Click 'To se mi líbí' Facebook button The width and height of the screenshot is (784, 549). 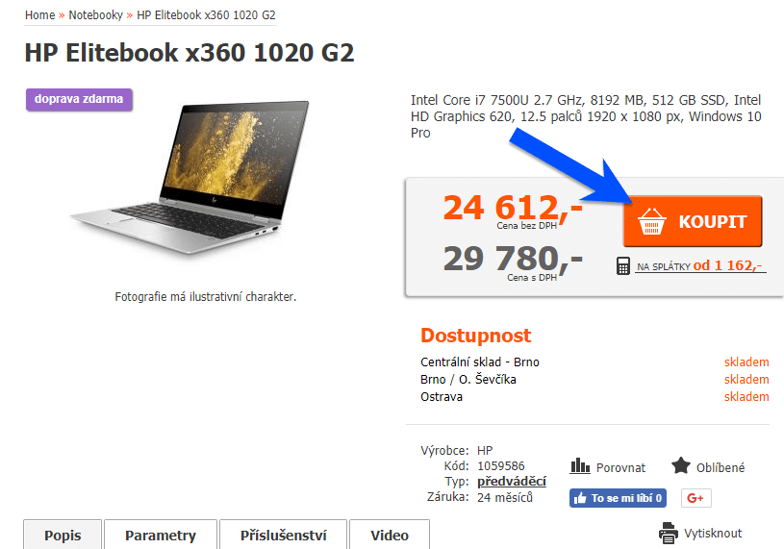[618, 498]
